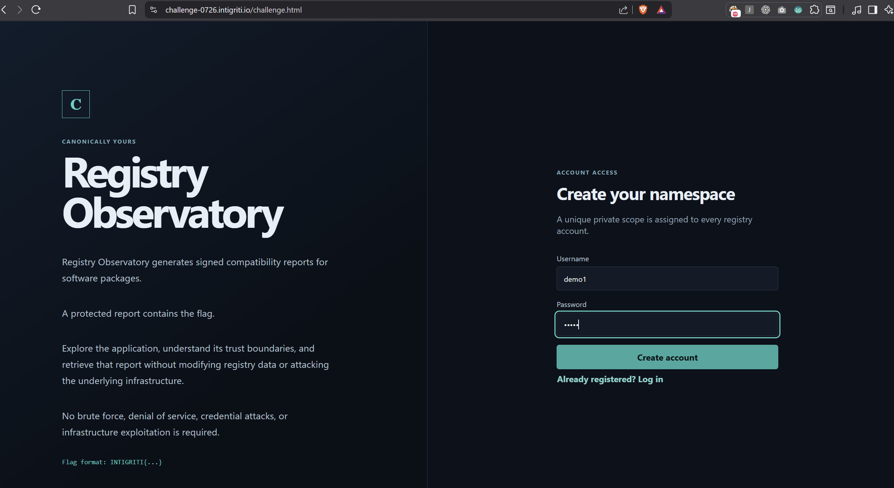Open the Extensions puzzle piece menu
894x488 pixels.
click(814, 10)
